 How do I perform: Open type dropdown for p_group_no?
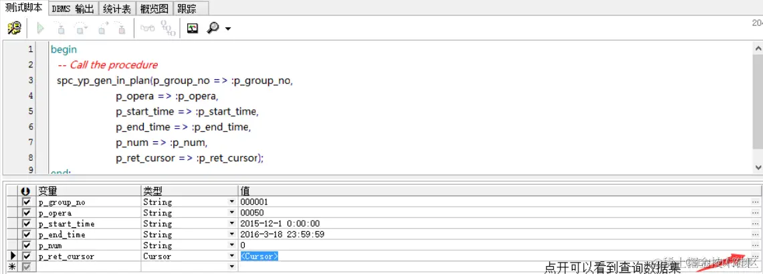pyautogui.click(x=231, y=202)
